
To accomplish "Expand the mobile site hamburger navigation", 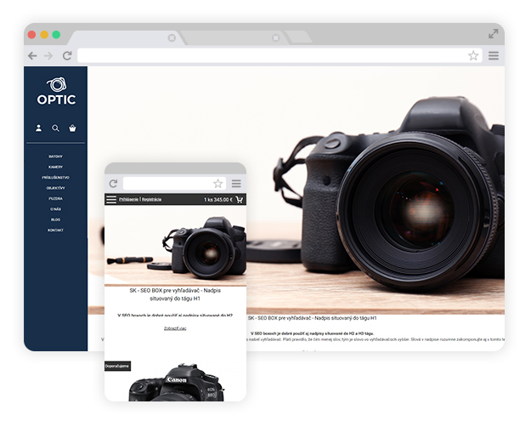I will click(x=111, y=199).
